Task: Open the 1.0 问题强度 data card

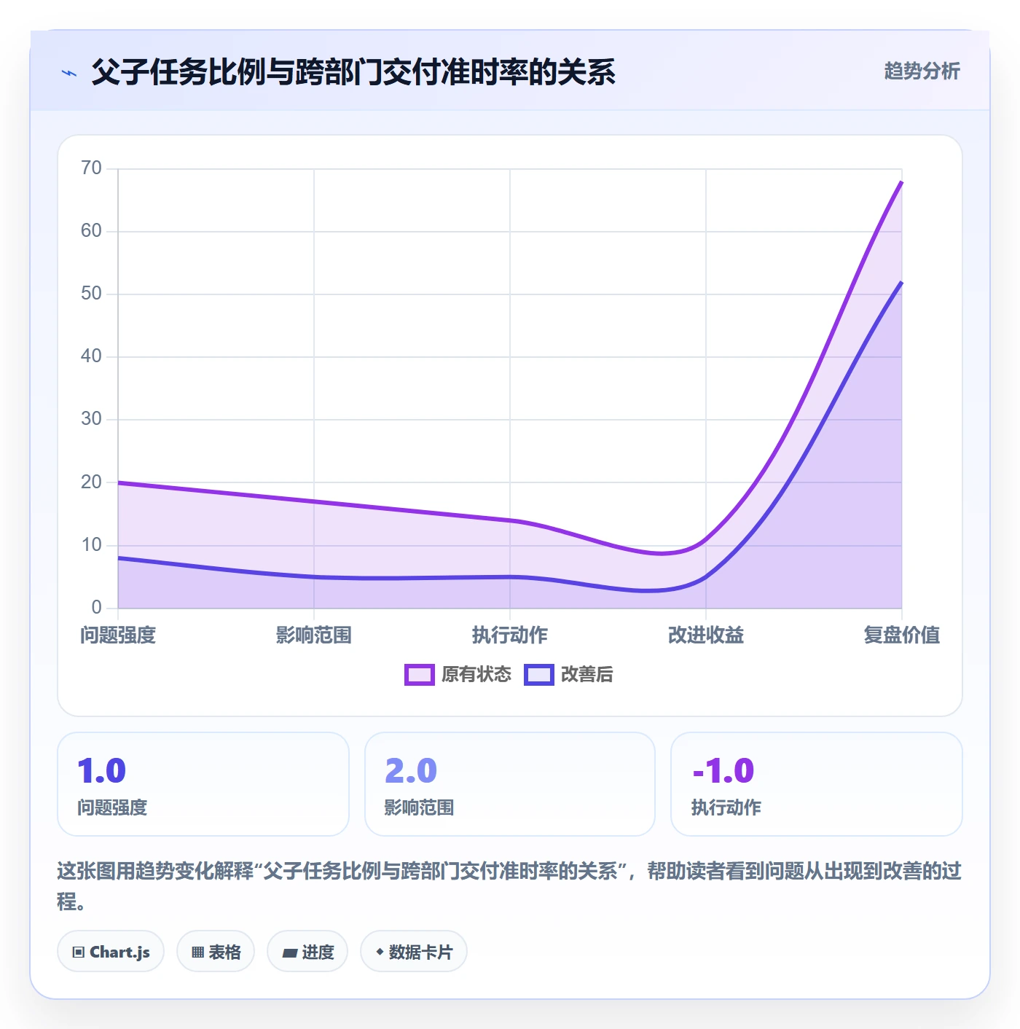Action: (x=203, y=784)
